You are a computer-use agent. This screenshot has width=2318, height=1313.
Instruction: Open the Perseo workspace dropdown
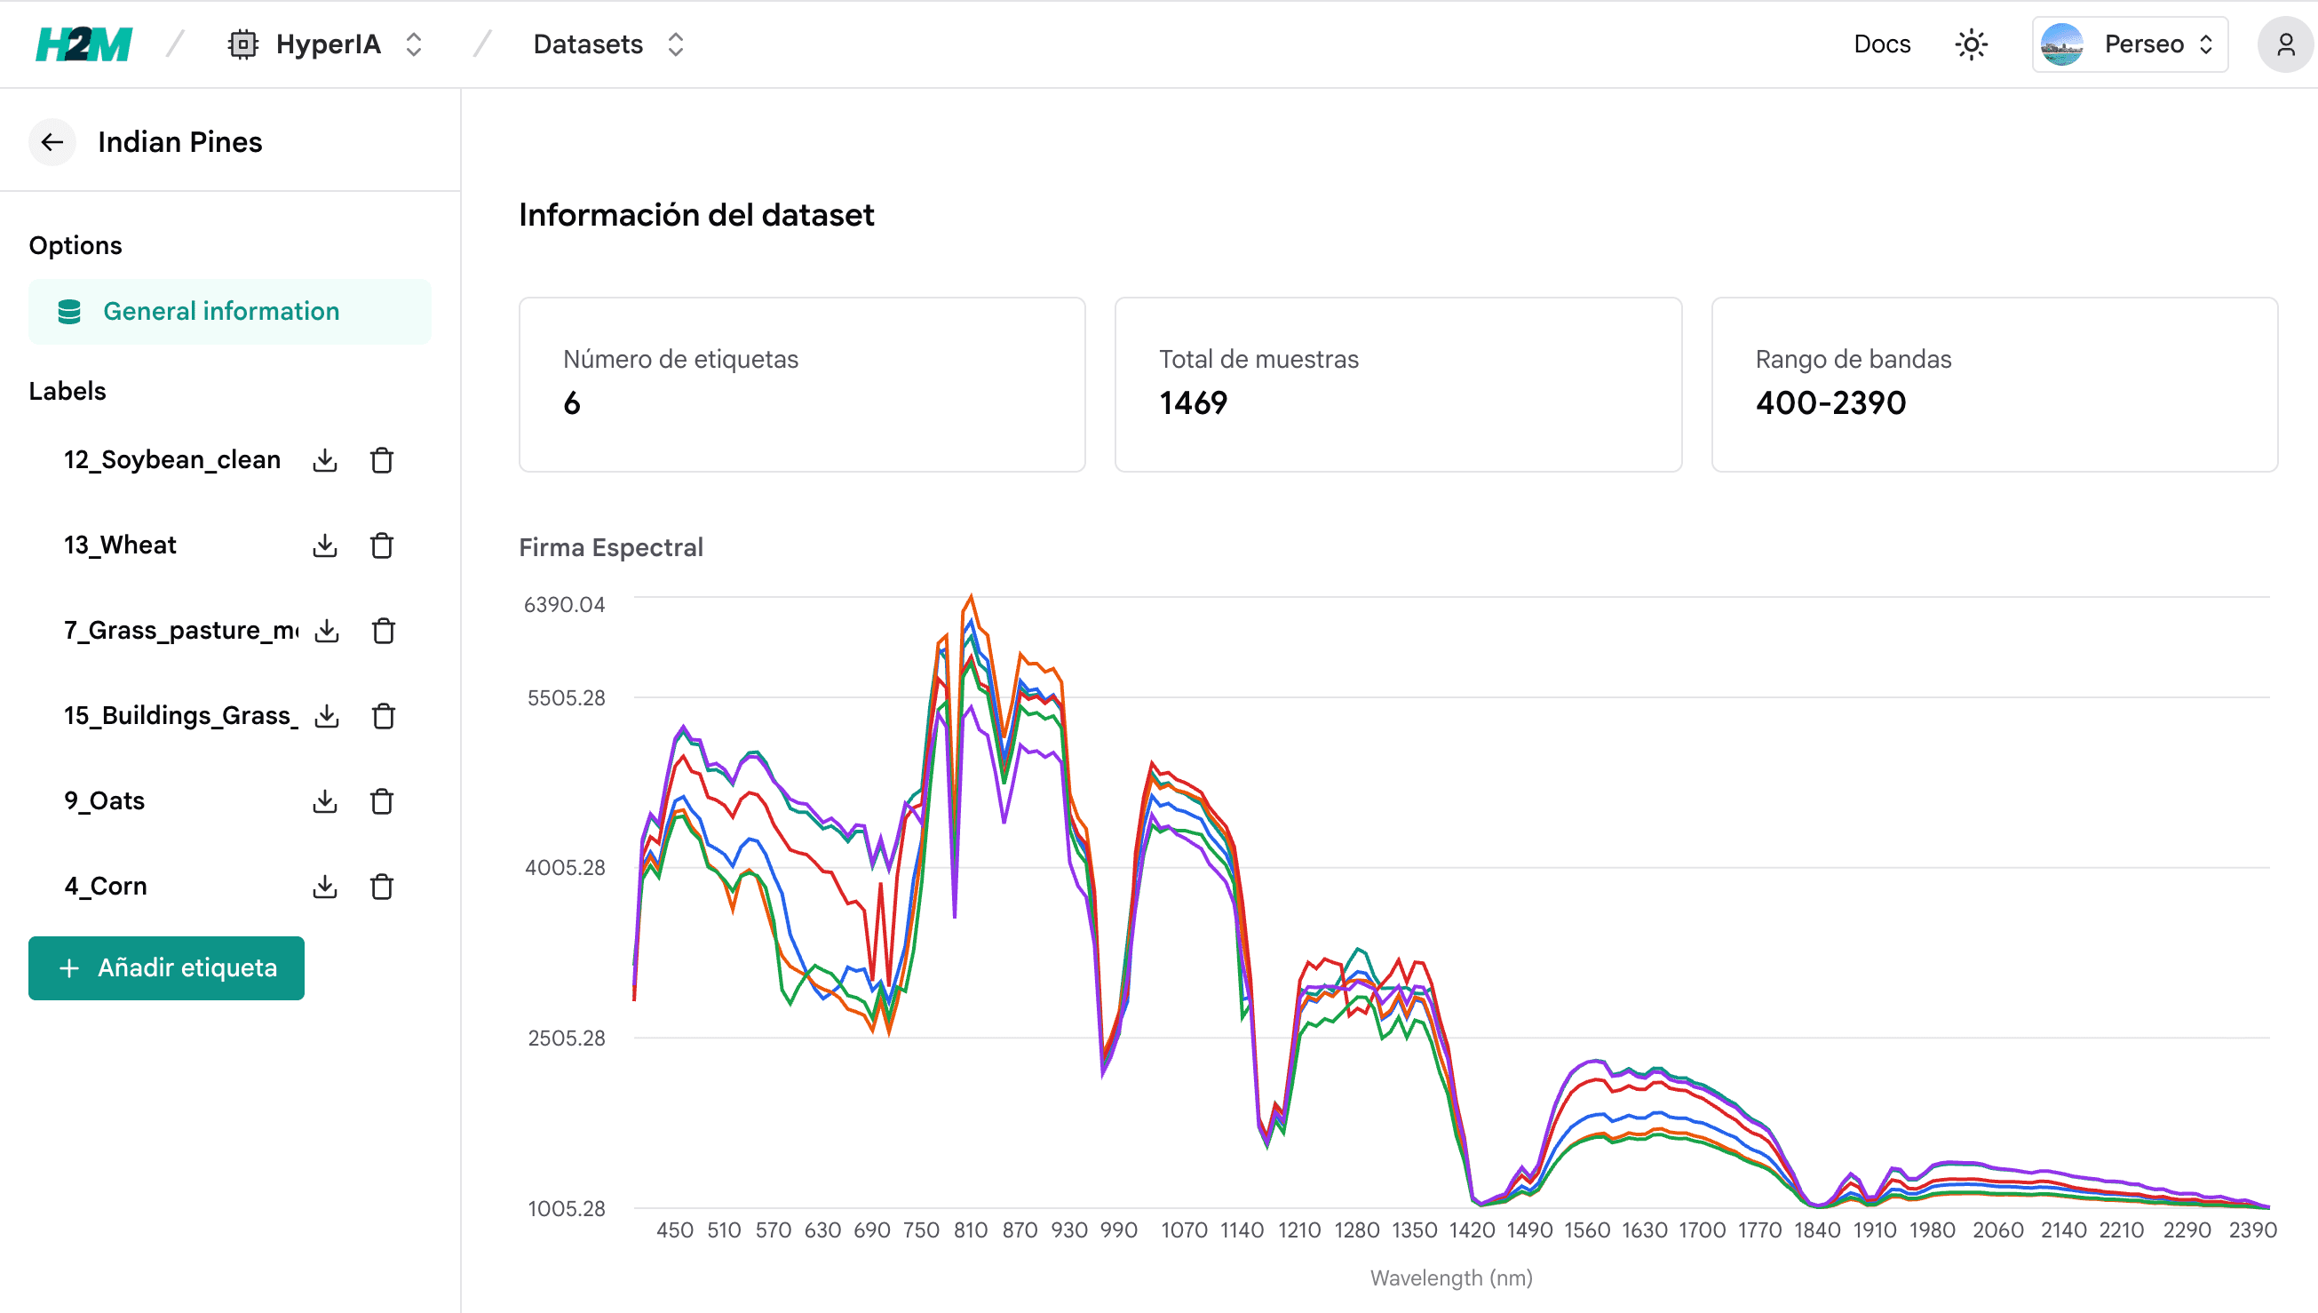tap(2130, 44)
